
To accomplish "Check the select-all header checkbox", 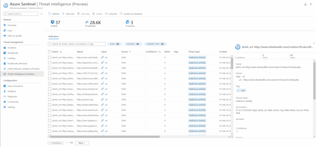I will coord(50,52).
